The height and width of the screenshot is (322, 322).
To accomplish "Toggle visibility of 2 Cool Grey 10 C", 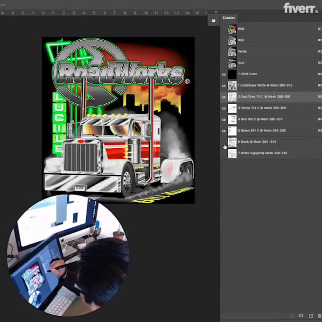I will coord(224,97).
